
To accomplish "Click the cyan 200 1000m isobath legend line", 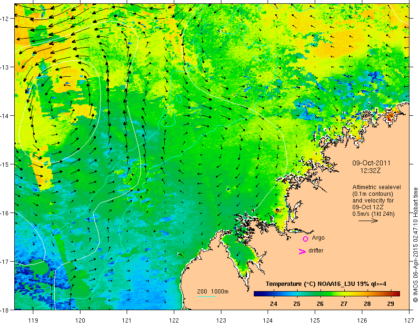I will coord(207,296).
